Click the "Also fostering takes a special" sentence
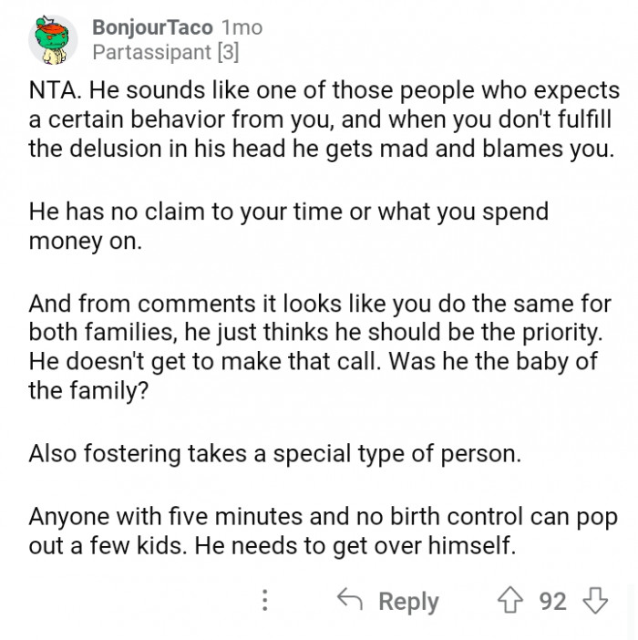The width and height of the screenshot is (638, 640). (x=274, y=452)
